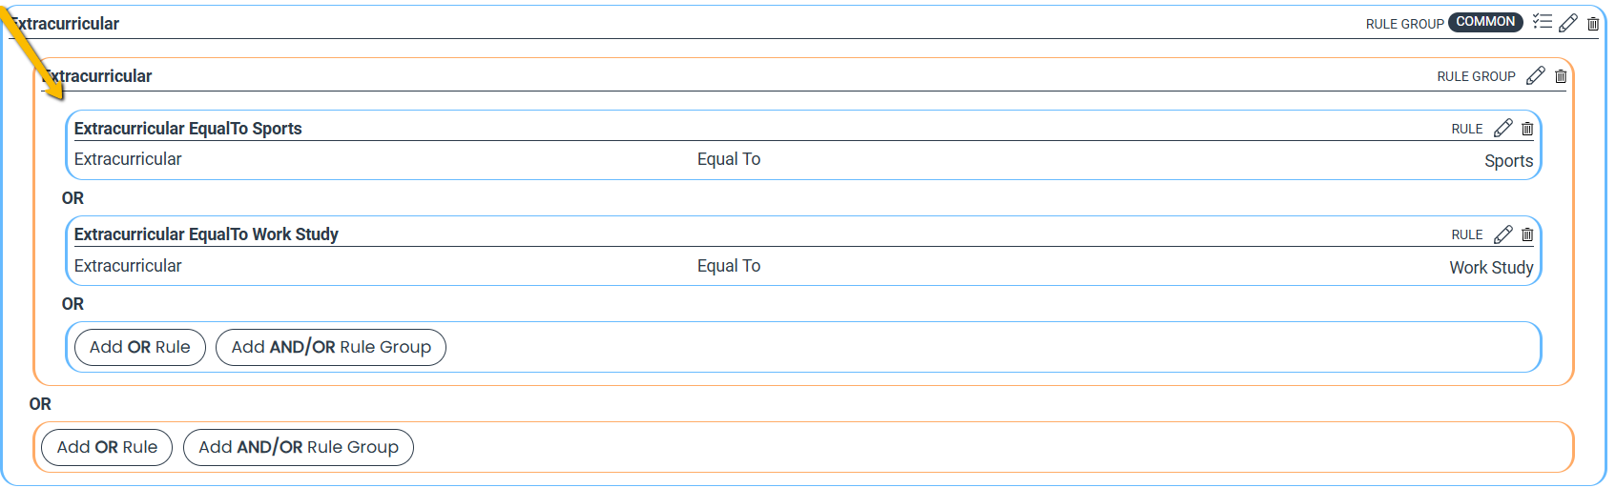Delete the Extracurricular EqualTo Sports rule
This screenshot has width=1616, height=488.
pos(1527,129)
